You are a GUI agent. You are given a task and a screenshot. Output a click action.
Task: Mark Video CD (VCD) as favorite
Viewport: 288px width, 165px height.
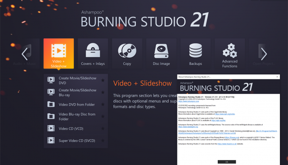103,129
